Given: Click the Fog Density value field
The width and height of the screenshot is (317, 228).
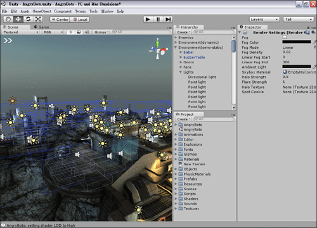Looking at the screenshot, I should (x=299, y=52).
